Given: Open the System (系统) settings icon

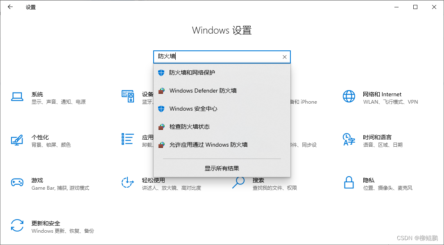Looking at the screenshot, I should 17,97.
